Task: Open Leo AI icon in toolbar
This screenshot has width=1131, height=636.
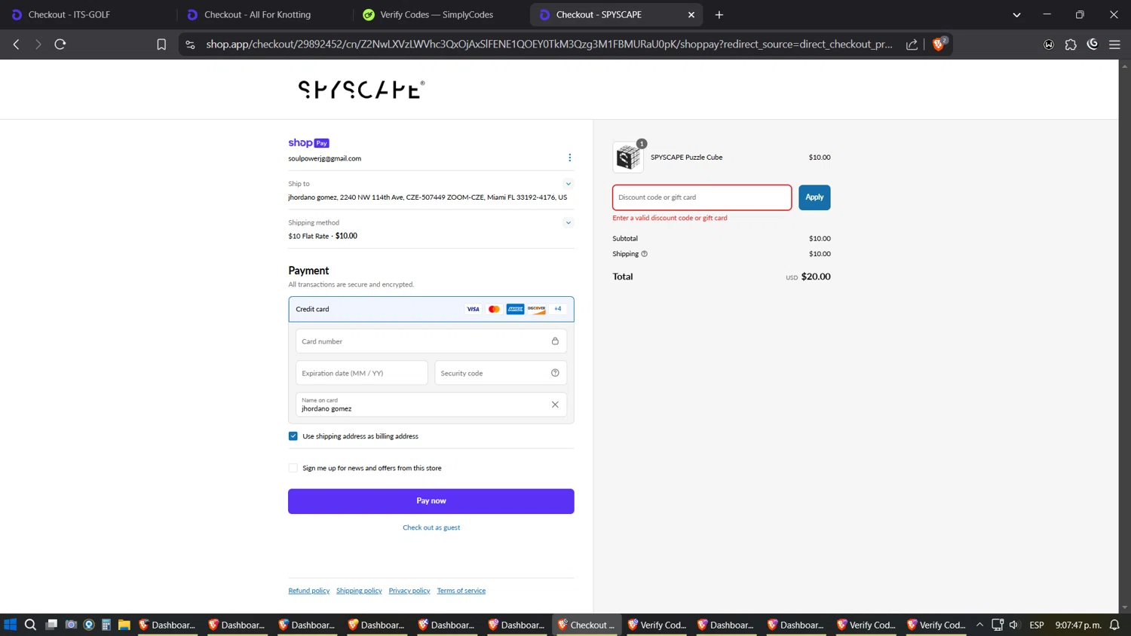Action: point(1093,44)
